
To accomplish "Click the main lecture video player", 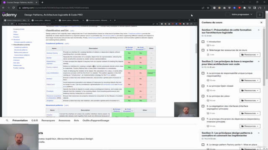I will click(x=100, y=67).
